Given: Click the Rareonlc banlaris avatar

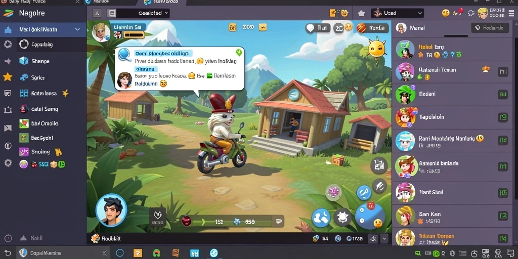Looking at the screenshot, I should (406, 166).
